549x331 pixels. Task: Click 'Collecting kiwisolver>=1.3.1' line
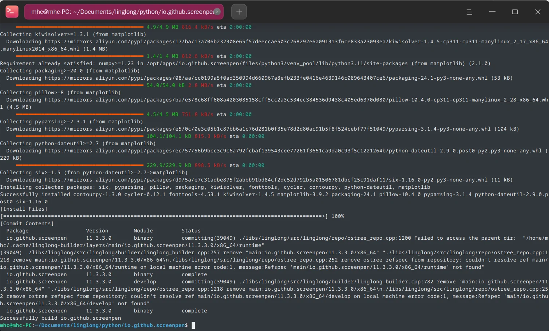(73, 34)
